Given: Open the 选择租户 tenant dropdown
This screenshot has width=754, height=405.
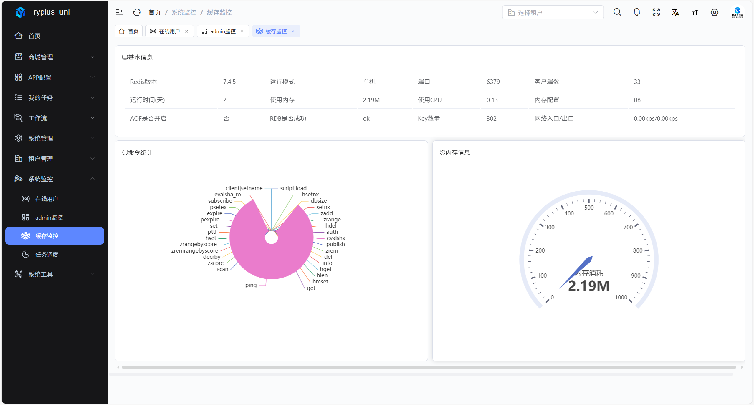Looking at the screenshot, I should click(x=553, y=12).
